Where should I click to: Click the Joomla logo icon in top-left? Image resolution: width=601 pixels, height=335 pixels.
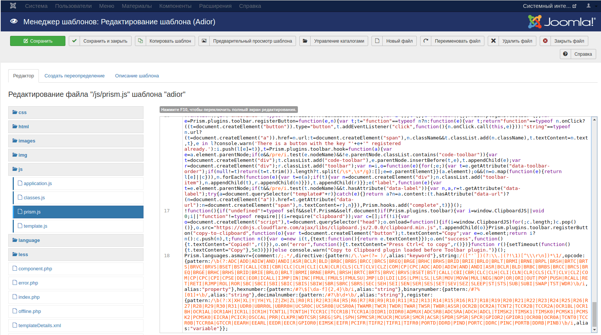tap(13, 6)
